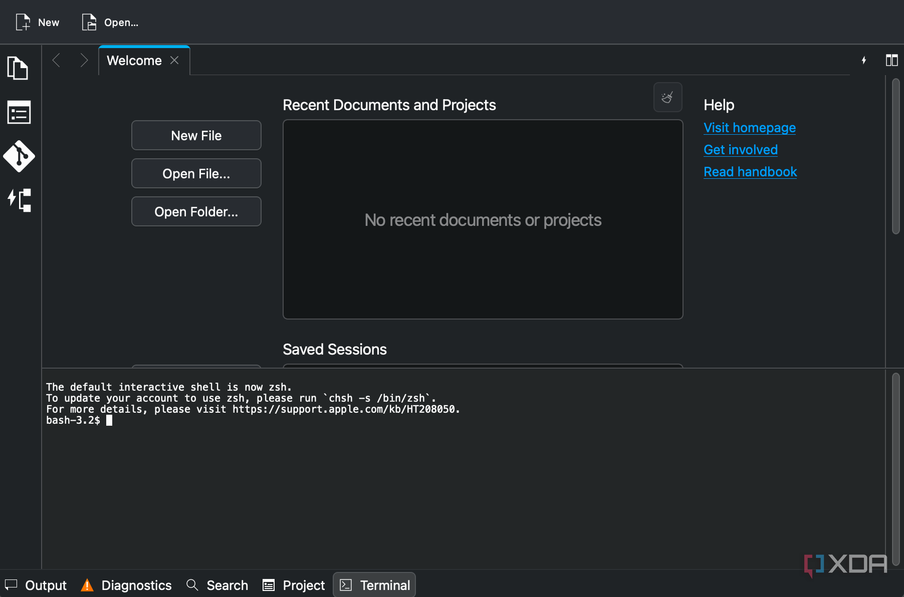Viewport: 904px width, 597px height.
Task: Click the Help heading
Action: click(719, 105)
